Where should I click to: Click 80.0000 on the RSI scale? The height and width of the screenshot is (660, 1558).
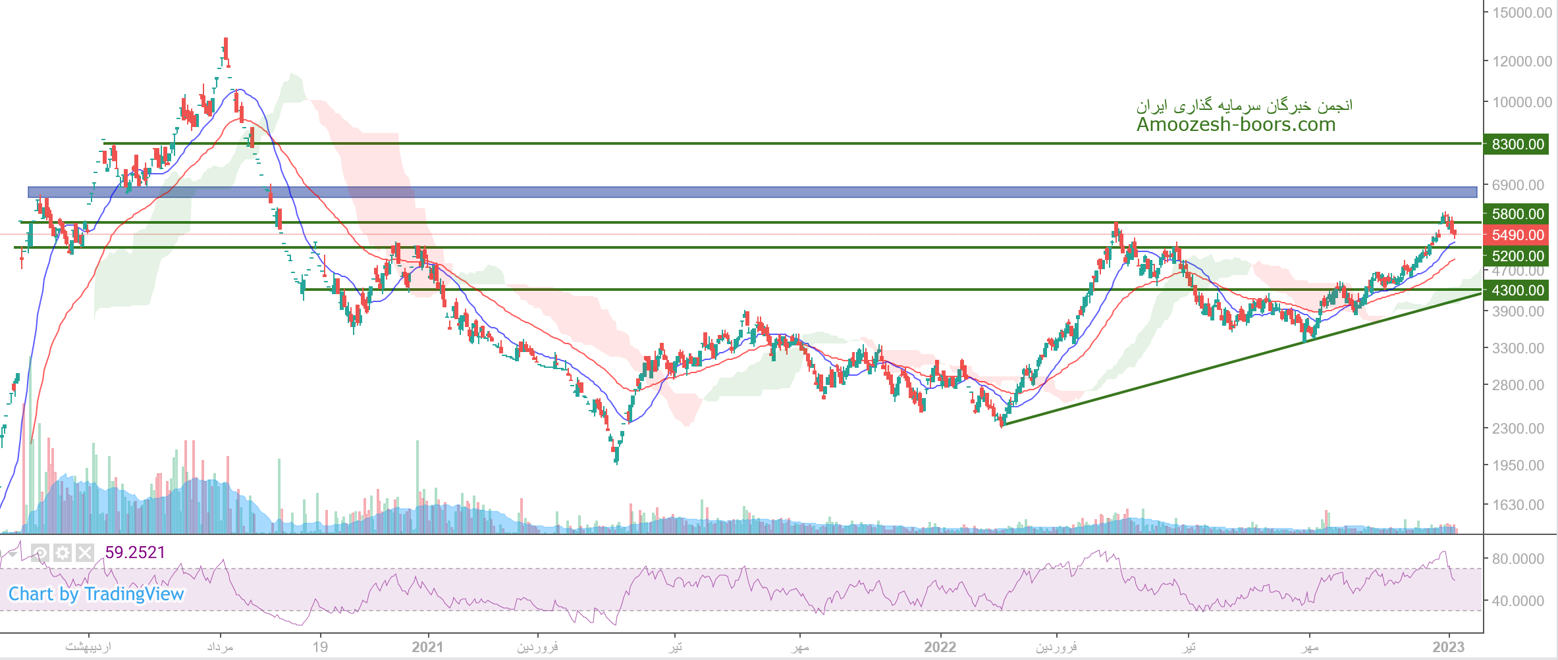pos(1518,559)
